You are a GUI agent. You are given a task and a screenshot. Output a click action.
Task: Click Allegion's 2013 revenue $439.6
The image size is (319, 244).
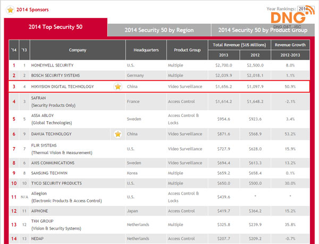coord(224,197)
